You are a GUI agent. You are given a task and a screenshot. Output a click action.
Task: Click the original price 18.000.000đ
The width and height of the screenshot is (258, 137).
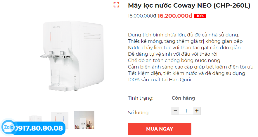142,16
